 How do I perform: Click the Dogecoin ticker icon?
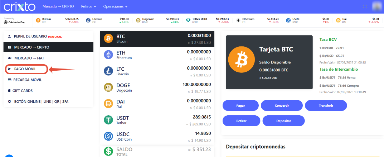pos(138,20)
